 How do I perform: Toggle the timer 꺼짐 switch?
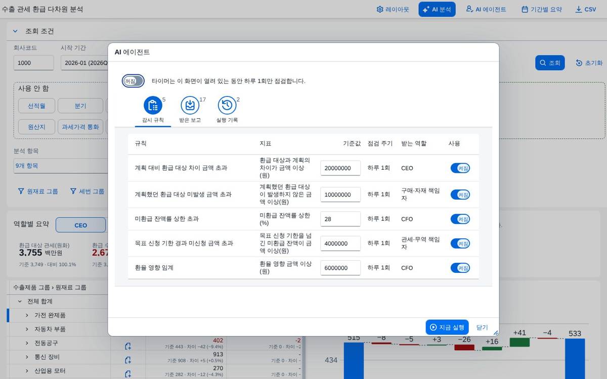(133, 81)
